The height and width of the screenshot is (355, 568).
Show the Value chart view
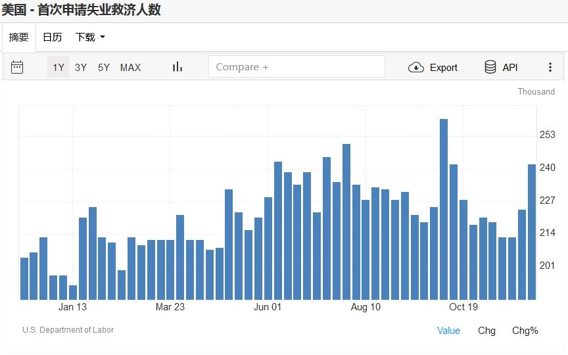[448, 331]
